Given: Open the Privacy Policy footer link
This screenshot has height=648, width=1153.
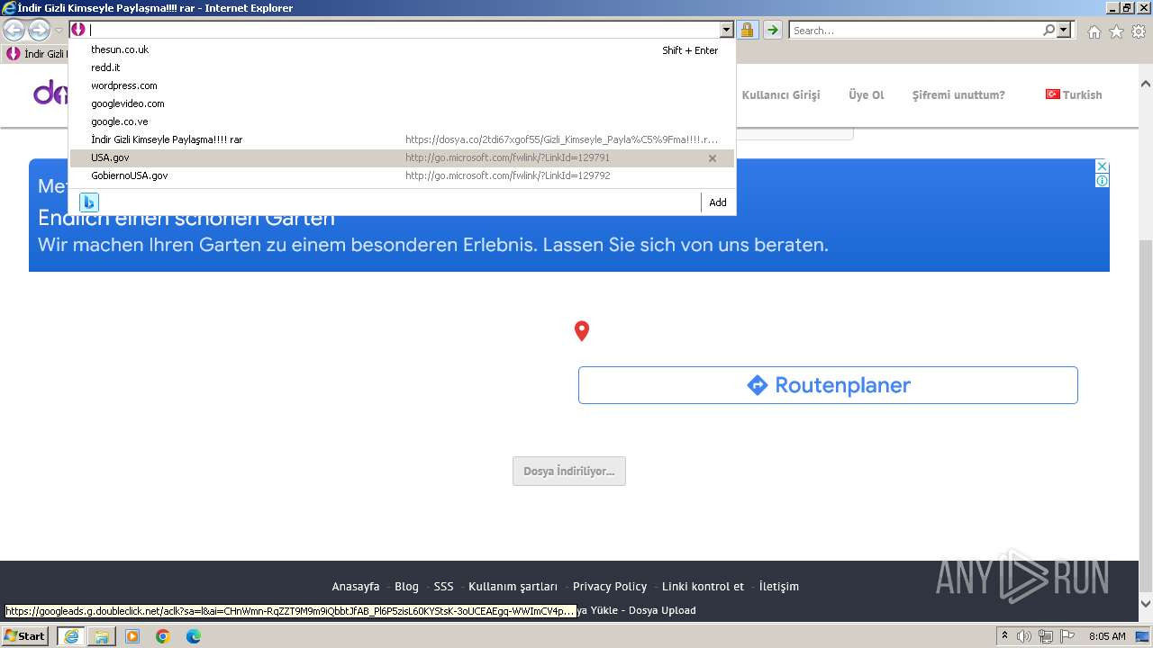Looking at the screenshot, I should tap(610, 586).
